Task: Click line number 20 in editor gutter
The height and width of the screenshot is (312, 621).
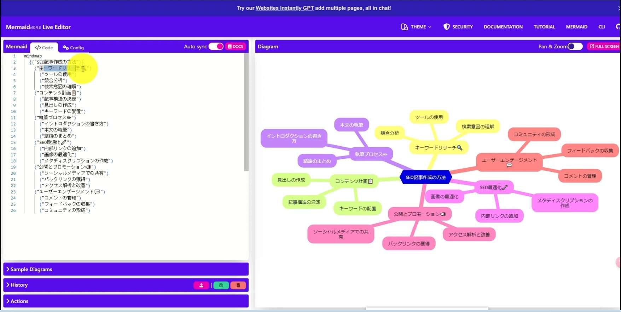Action: click(x=13, y=173)
